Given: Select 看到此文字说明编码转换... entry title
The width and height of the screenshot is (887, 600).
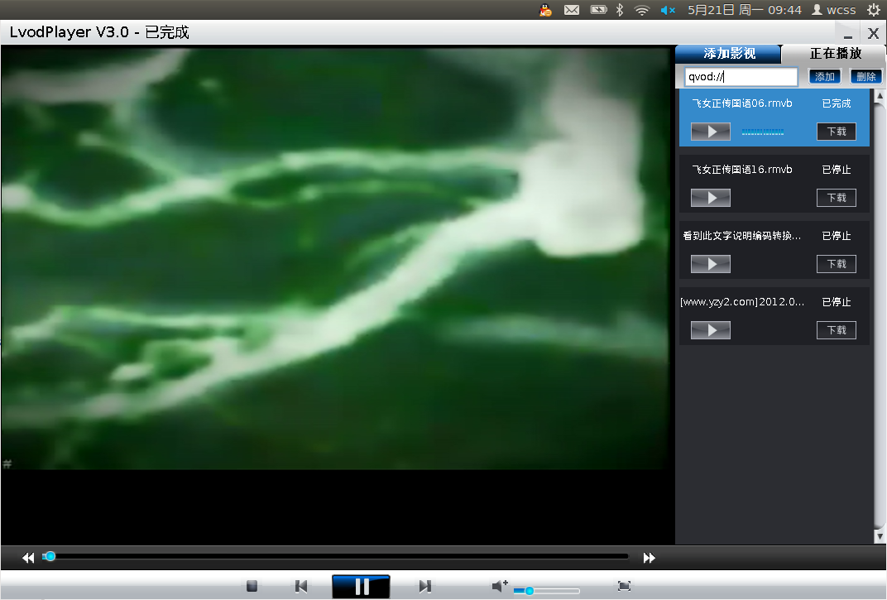Looking at the screenshot, I should tap(741, 236).
